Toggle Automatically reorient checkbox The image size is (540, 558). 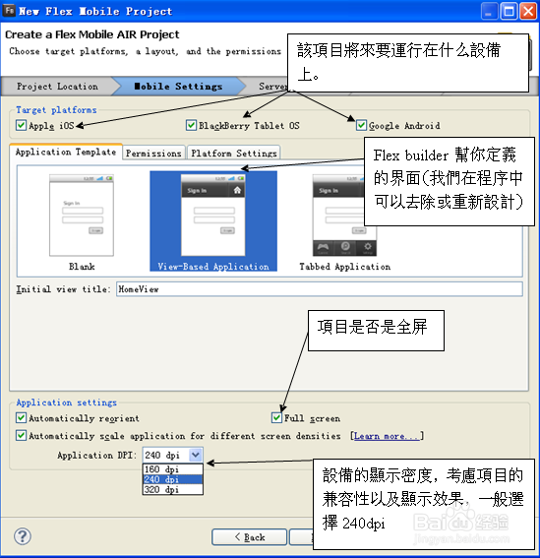21,418
